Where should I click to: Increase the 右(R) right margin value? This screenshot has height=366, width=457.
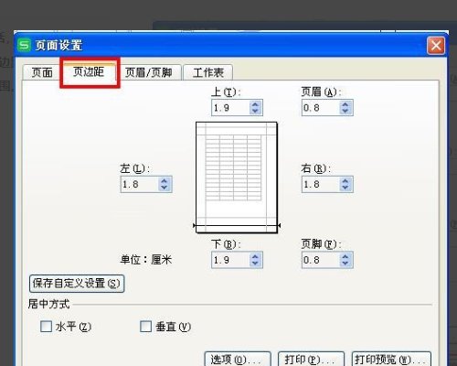coord(345,181)
